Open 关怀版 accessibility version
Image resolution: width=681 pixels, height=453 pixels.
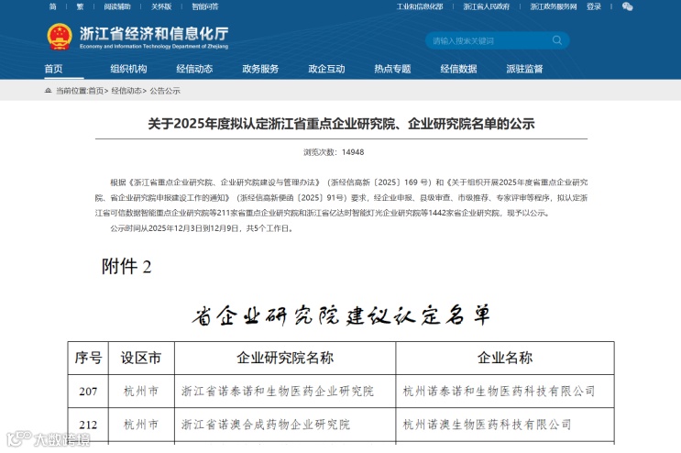(x=161, y=6)
